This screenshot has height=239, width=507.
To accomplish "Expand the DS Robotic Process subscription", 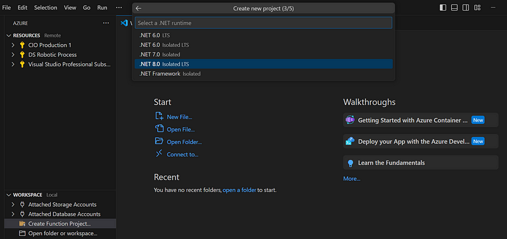I will [13, 55].
